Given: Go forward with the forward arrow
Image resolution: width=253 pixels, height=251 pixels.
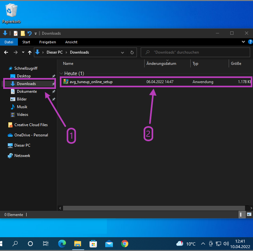Looking at the screenshot, I should click(15, 52).
